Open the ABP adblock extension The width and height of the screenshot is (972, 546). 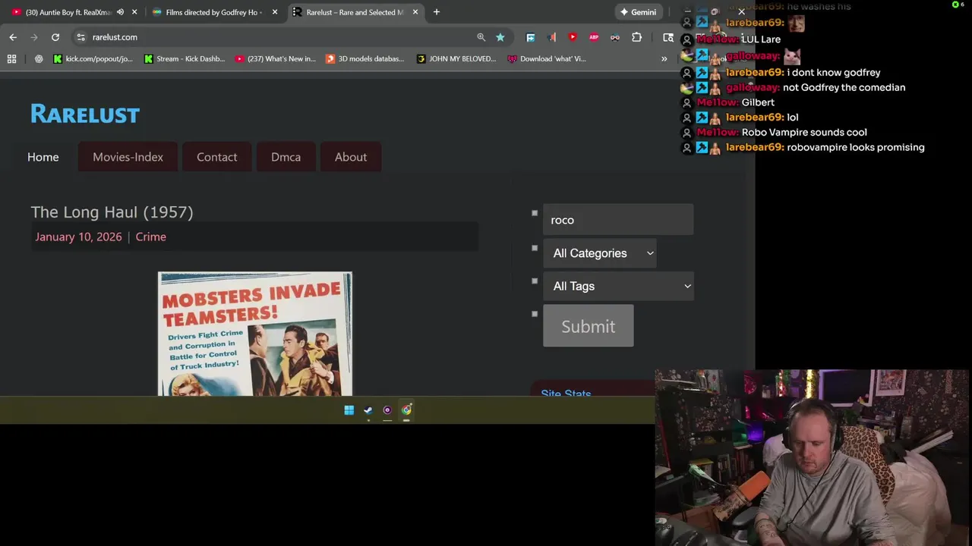(594, 37)
